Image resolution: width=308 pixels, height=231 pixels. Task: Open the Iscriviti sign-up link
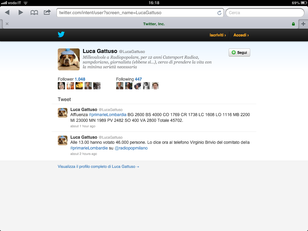point(218,35)
